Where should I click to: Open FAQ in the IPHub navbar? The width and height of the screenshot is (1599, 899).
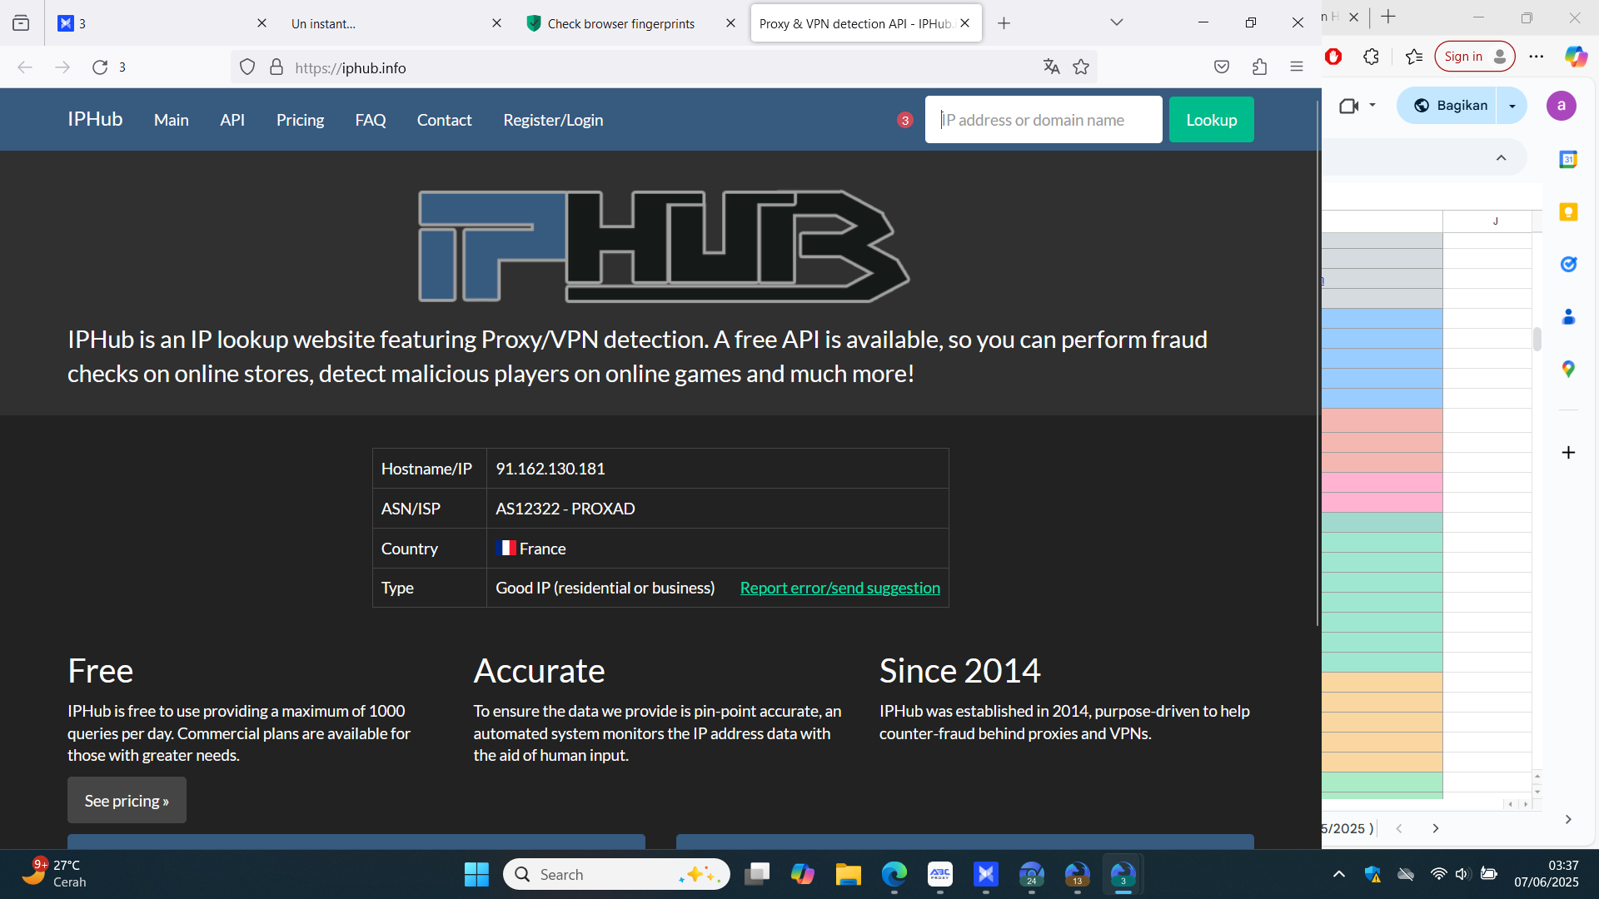[371, 120]
